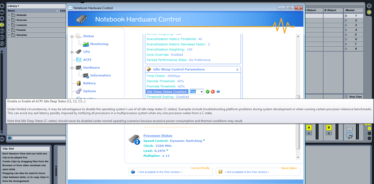Select Information under Hardware
Viewport: 374px width, 184px height.
[101, 75]
